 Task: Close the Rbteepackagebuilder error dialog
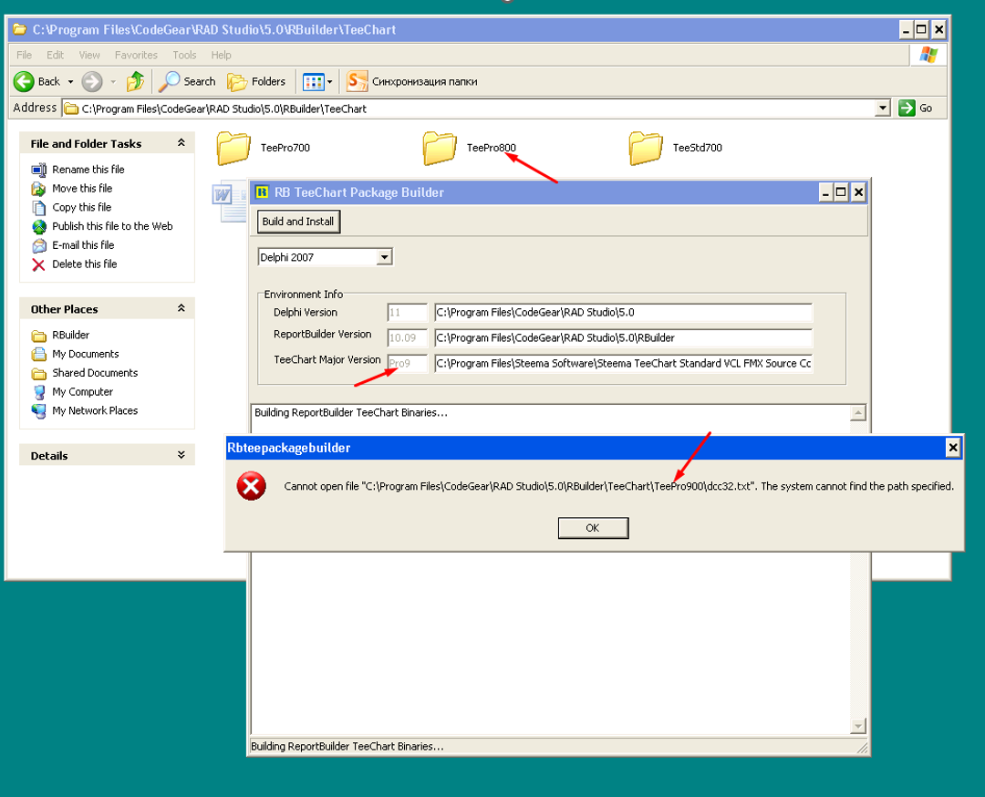pos(953,447)
